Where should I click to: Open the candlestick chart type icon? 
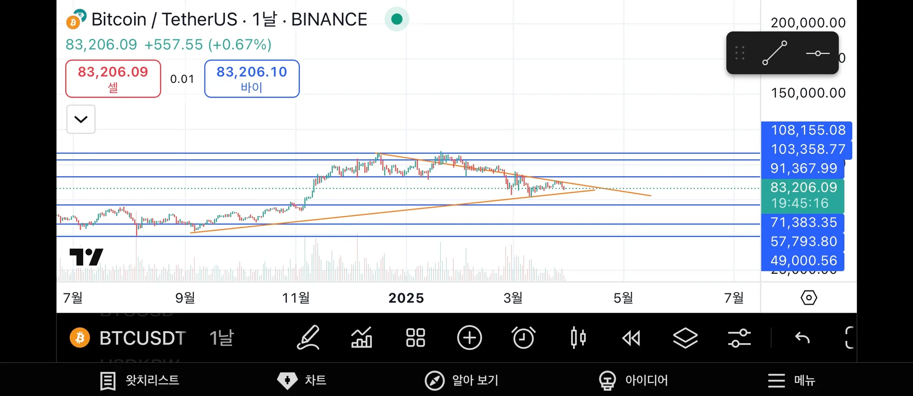tap(578, 338)
